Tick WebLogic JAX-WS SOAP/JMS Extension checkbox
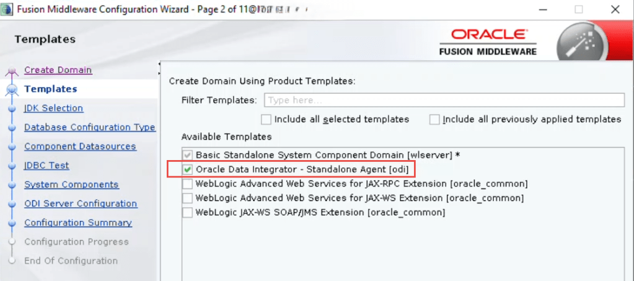 tap(187, 213)
